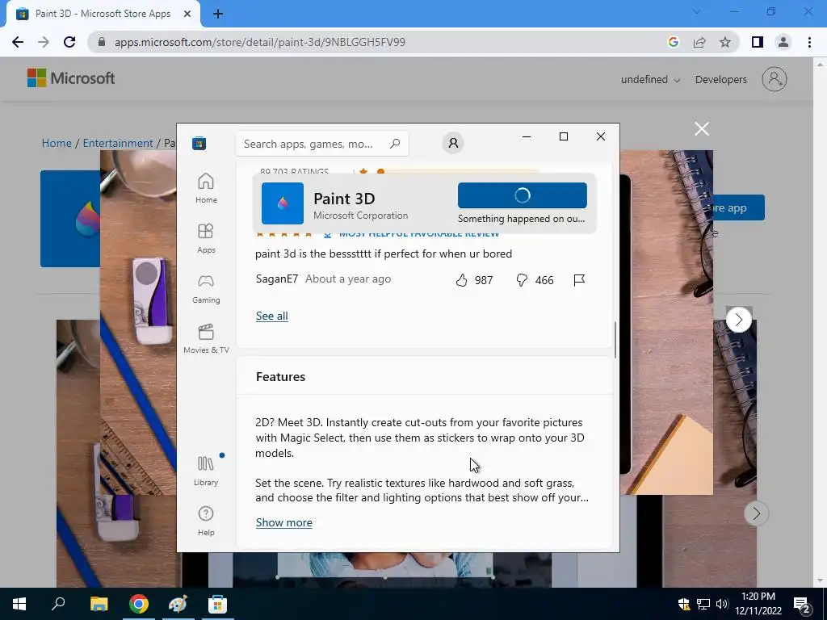Open Help in Store sidebar
Viewport: 827px width, 620px height.
click(x=206, y=521)
